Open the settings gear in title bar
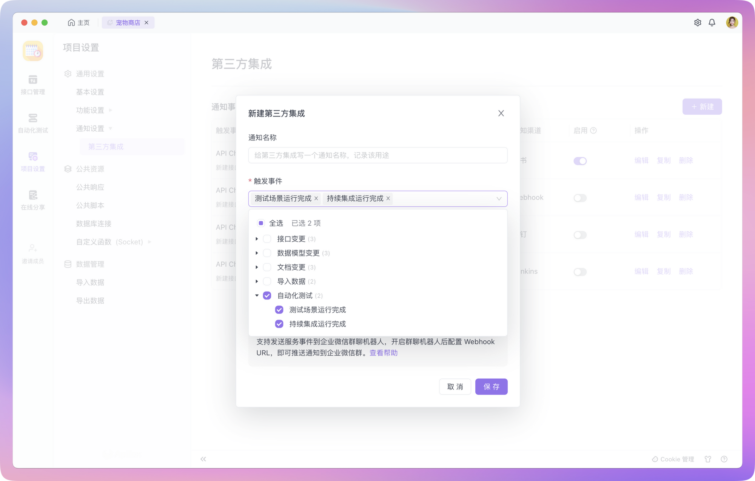This screenshot has width=755, height=481. [x=698, y=23]
